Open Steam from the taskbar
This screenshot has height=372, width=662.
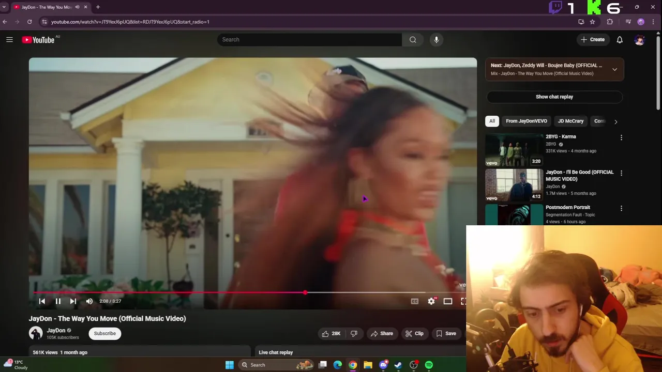pos(398,365)
